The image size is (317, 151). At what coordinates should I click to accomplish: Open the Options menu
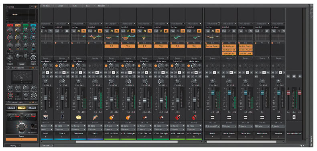coord(103,6)
